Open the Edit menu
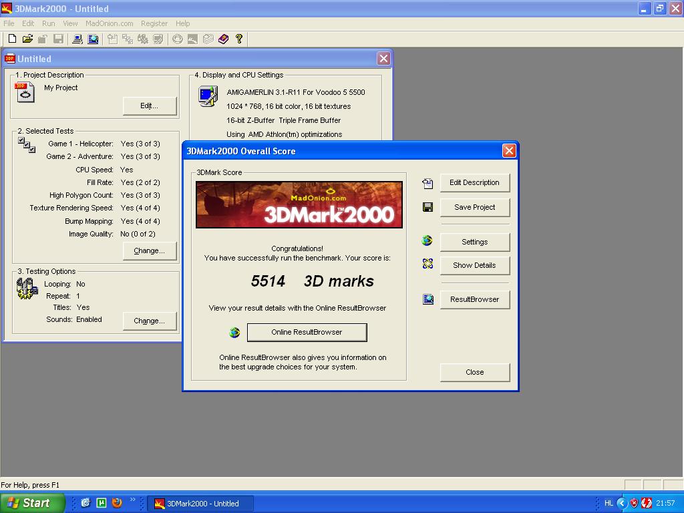 point(28,23)
